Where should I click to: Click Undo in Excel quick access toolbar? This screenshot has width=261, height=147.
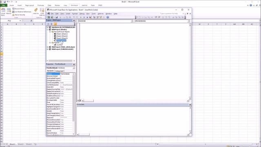tap(8, 2)
